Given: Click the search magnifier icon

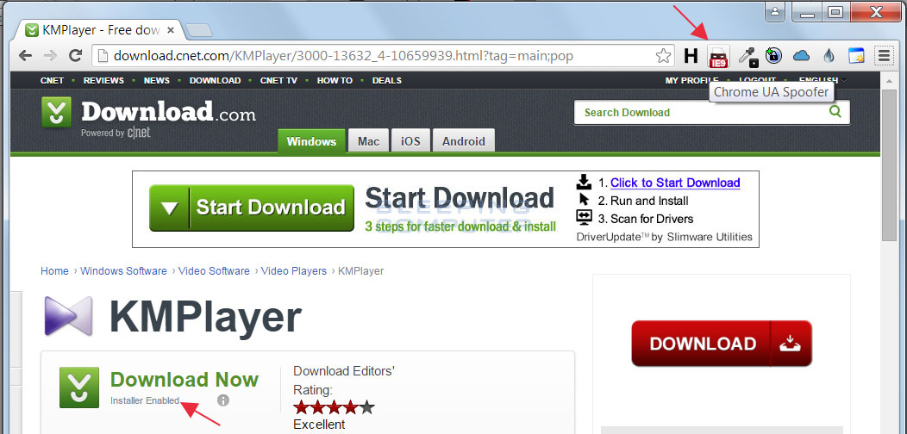Looking at the screenshot, I should point(835,112).
